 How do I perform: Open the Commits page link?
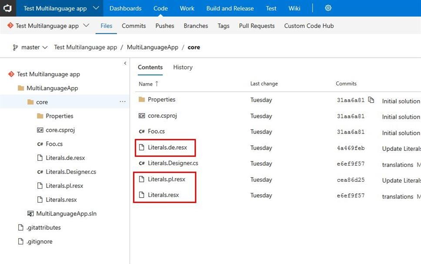[133, 26]
